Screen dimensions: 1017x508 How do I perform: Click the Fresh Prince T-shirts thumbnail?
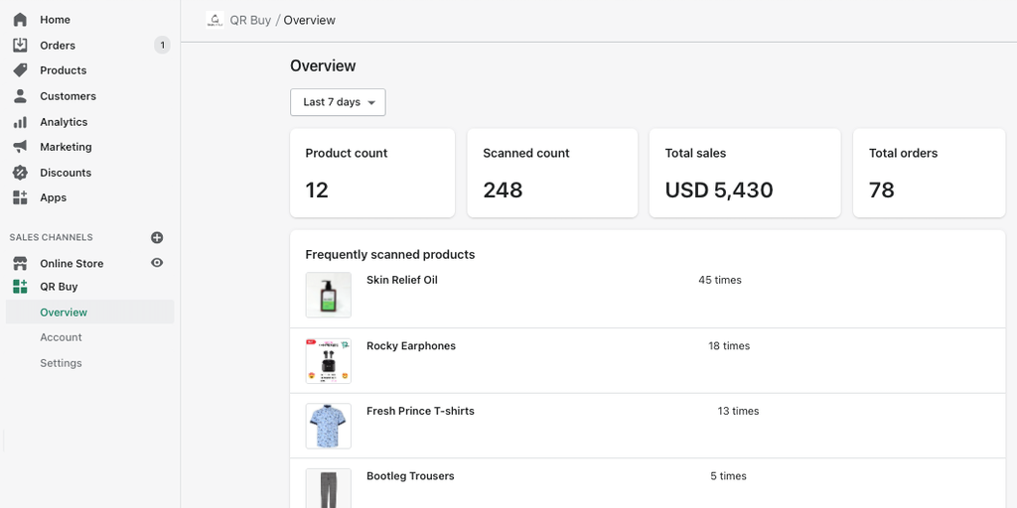329,426
